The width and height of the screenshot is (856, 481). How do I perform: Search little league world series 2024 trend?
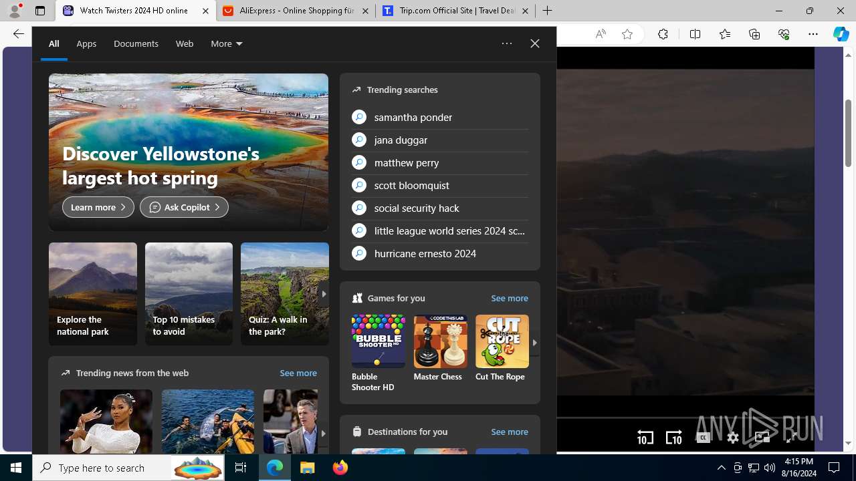pyautogui.click(x=439, y=230)
